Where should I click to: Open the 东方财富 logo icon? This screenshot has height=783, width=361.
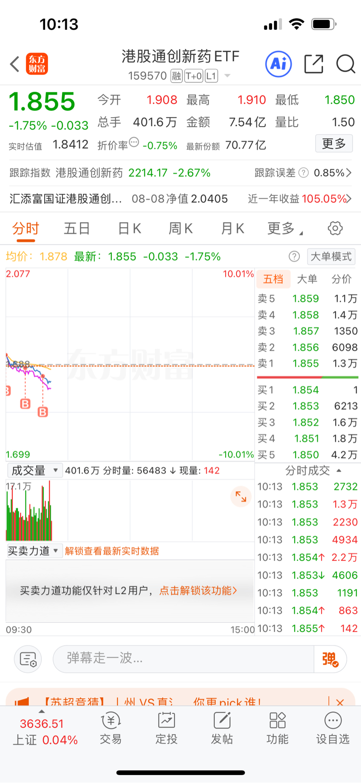coord(37,64)
